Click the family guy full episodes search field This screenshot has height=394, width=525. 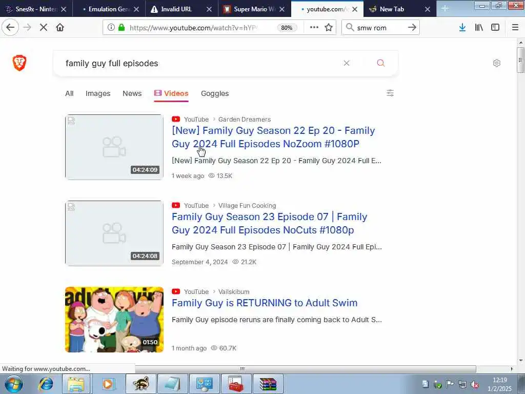(x=201, y=63)
